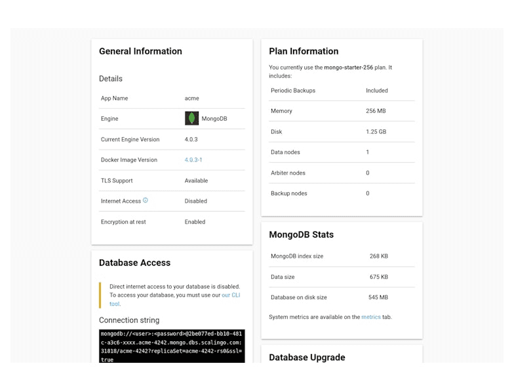Click the 'Arbiter nodes' value 0
Screen dimensions: 514x391
pos(367,173)
